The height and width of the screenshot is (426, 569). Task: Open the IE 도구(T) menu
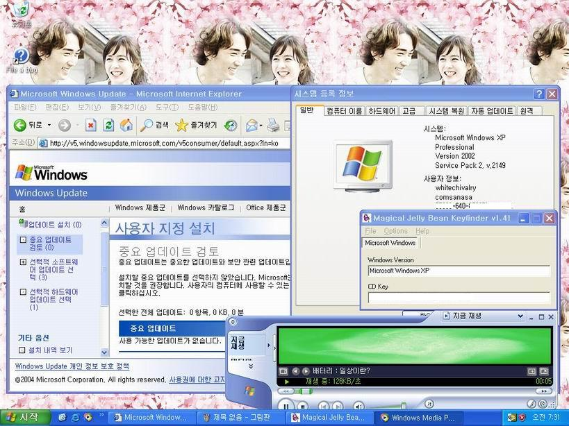point(167,108)
